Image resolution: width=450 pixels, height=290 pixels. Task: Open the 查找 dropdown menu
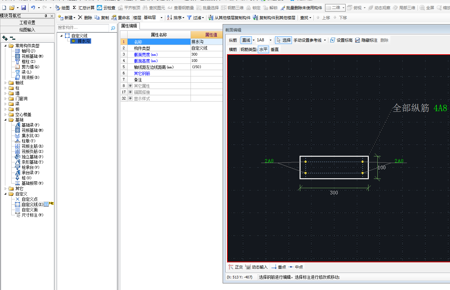click(305, 18)
